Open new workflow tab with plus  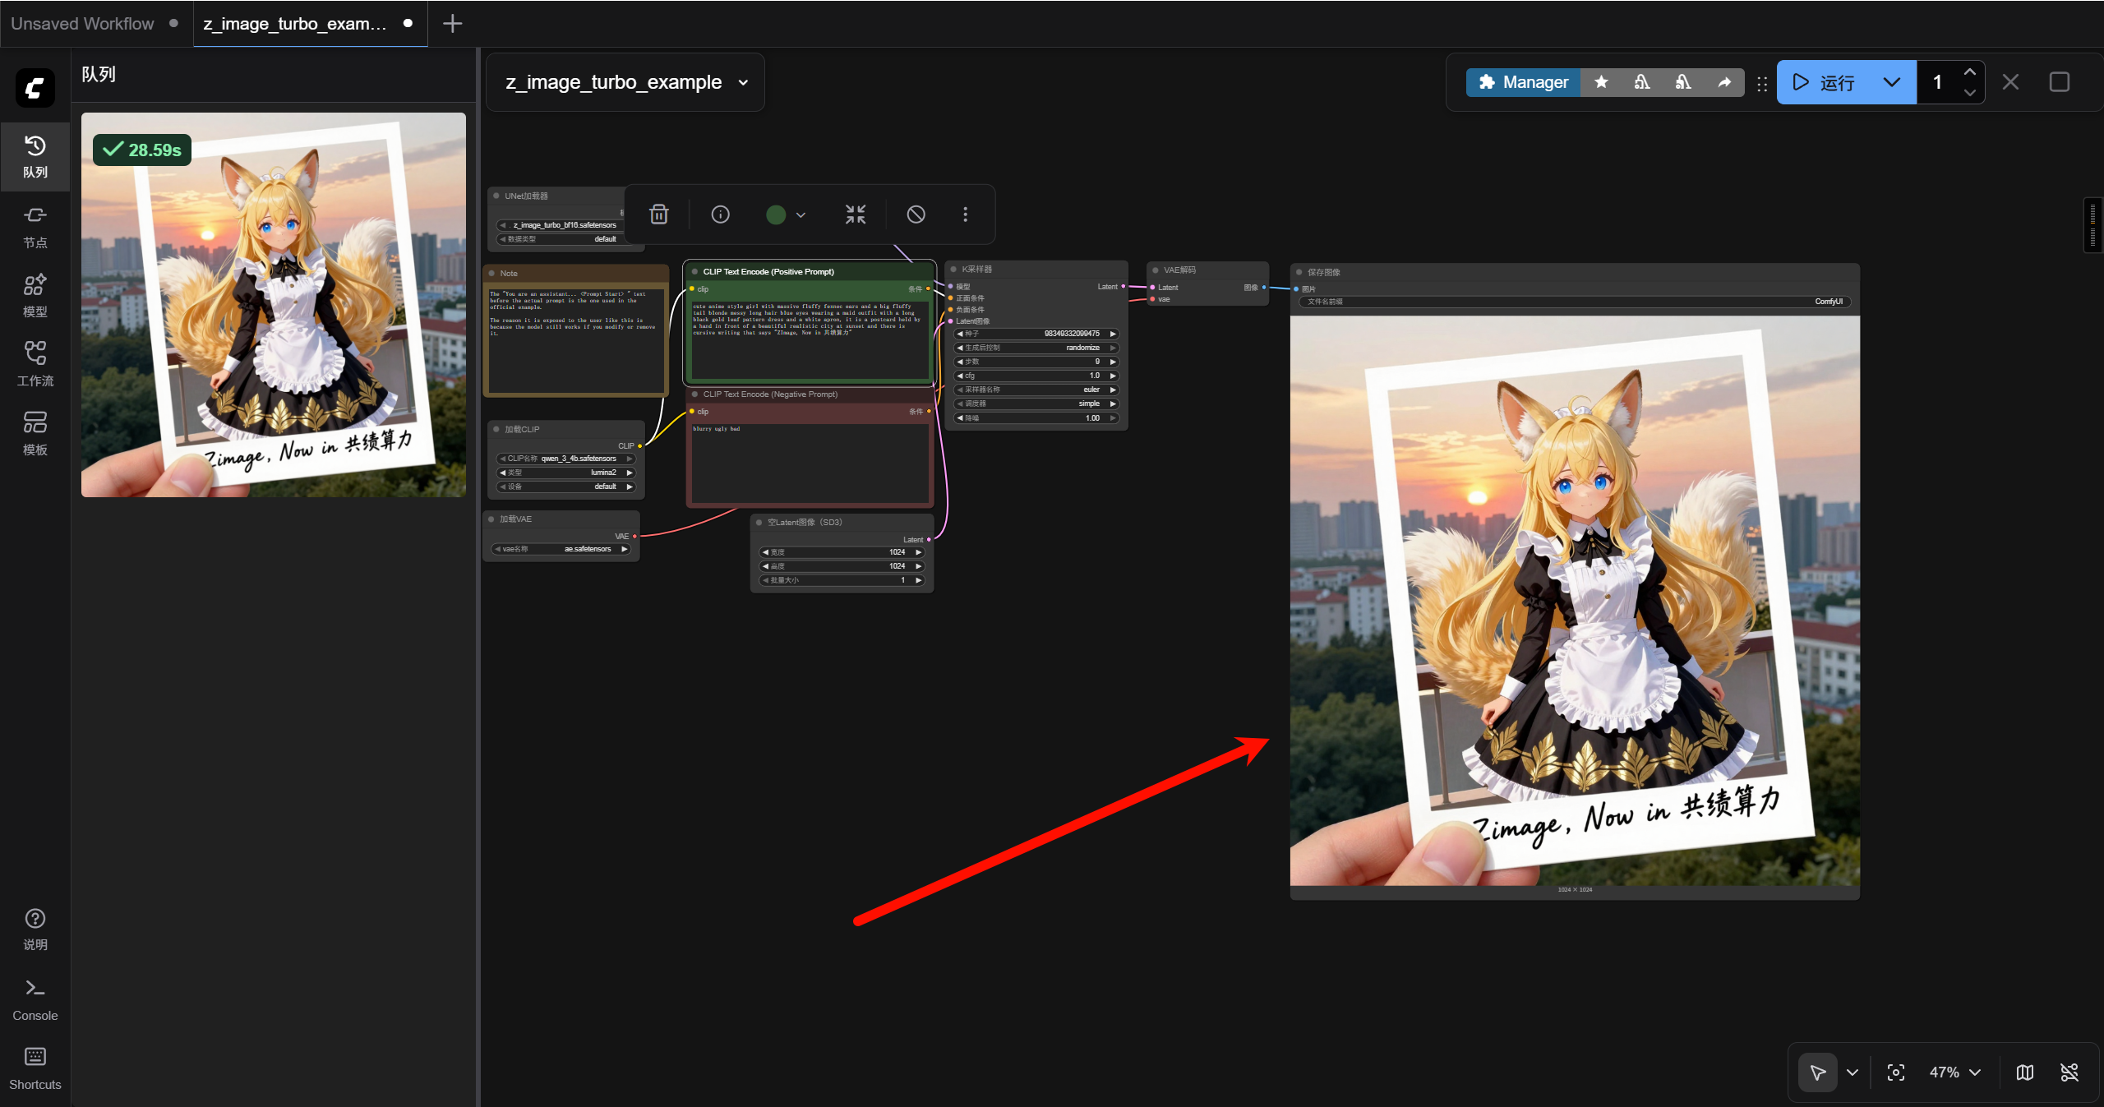click(x=452, y=23)
